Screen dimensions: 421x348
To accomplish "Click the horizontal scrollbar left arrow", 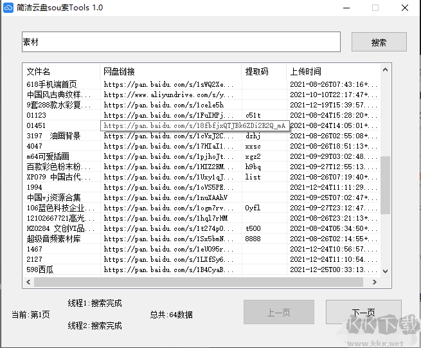I will pyautogui.click(x=28, y=282).
